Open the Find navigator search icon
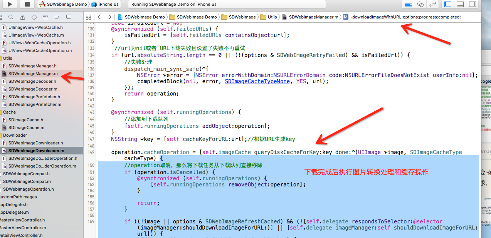491x238 pixels. pyautogui.click(x=11, y=17)
